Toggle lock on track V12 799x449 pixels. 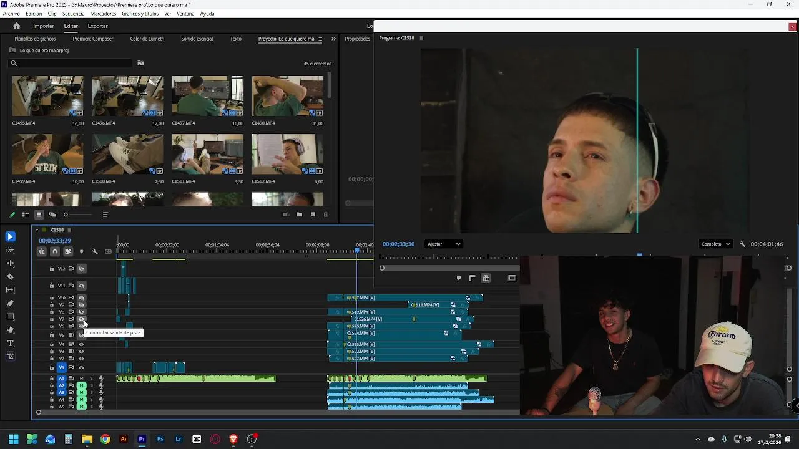click(52, 269)
